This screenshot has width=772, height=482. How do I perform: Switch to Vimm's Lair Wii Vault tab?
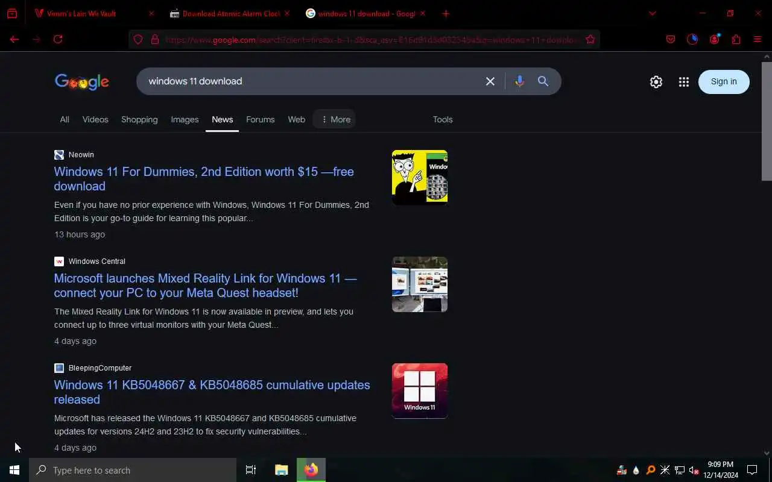[93, 13]
